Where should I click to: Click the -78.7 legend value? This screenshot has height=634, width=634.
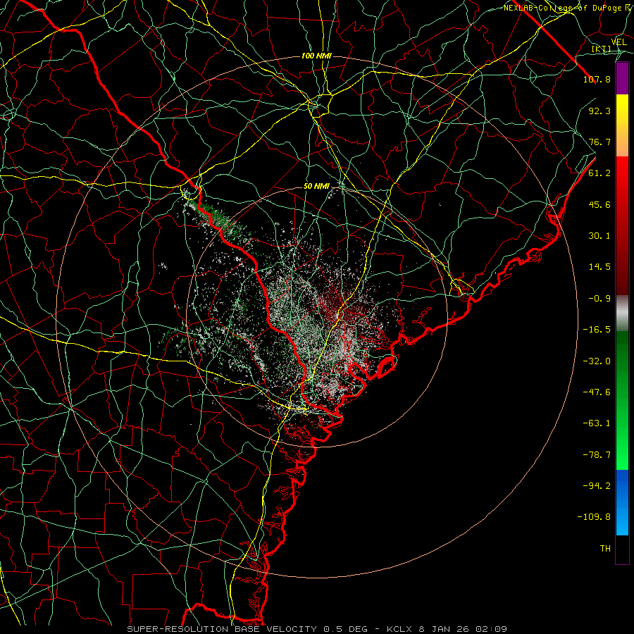point(597,455)
